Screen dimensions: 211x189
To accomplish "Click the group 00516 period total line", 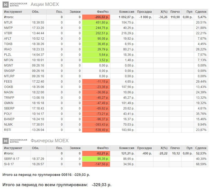I will pos(46,175).
